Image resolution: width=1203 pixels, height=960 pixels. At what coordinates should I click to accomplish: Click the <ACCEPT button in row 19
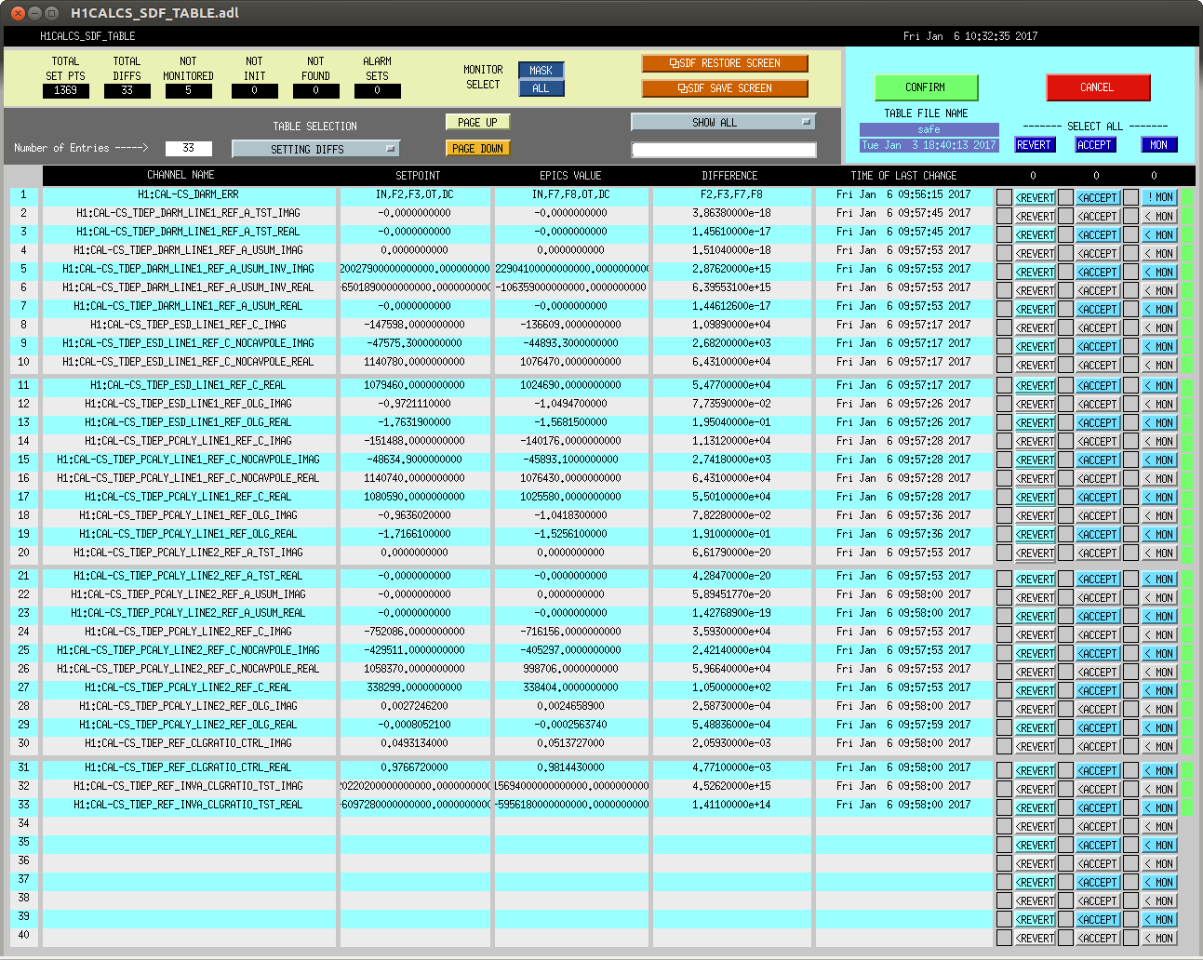(x=1098, y=534)
